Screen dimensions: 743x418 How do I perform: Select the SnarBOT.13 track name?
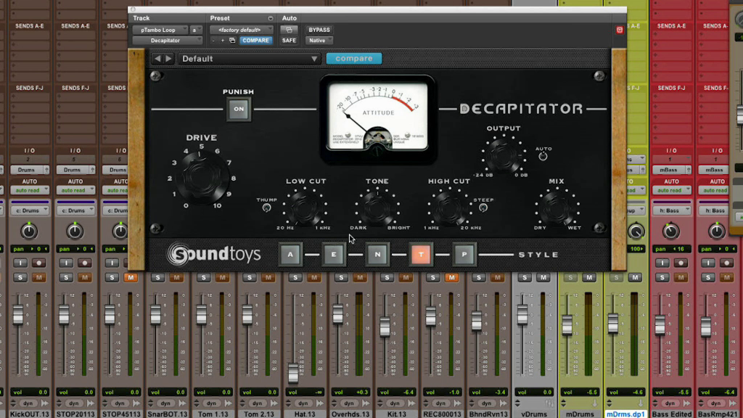(168, 414)
